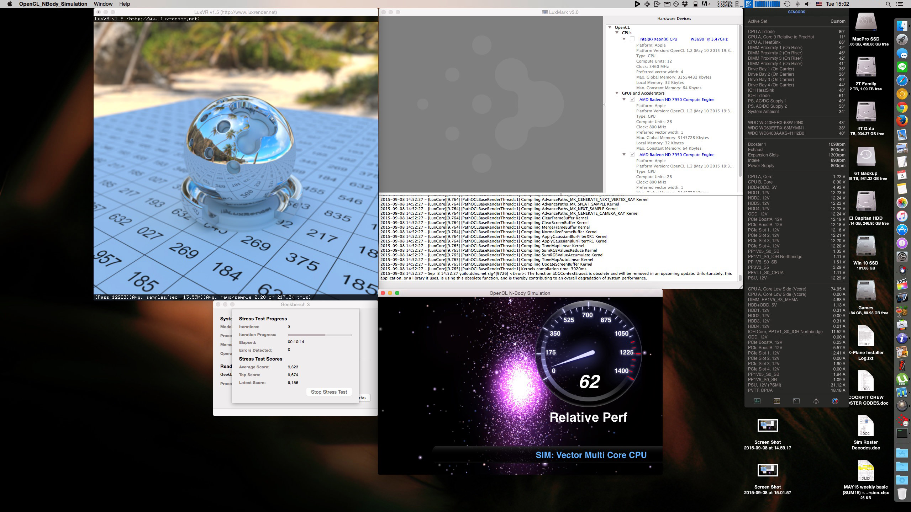The image size is (911, 512).
Task: Open MAY15 weekly basic xlsx file
Action: (866, 470)
